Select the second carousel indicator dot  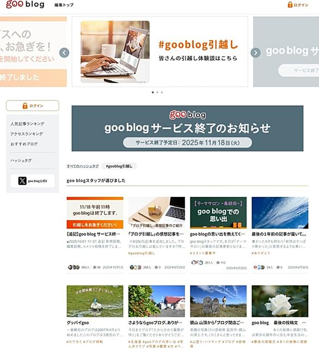click(157, 92)
